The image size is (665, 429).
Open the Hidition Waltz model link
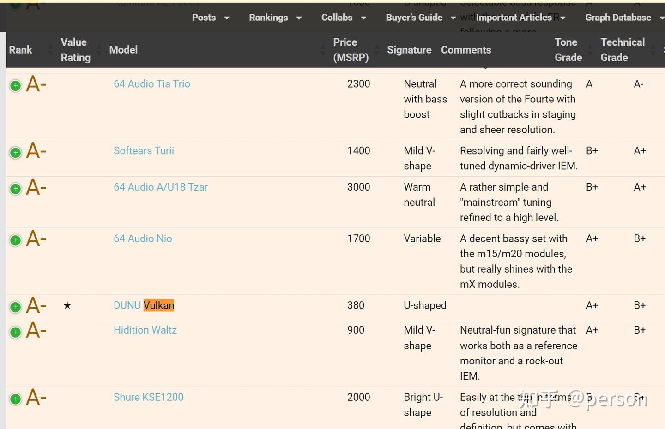145,330
